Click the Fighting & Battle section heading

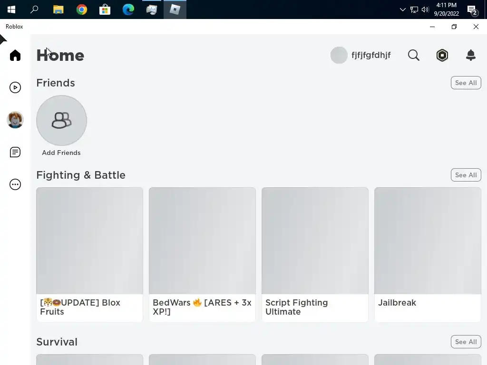coord(81,175)
